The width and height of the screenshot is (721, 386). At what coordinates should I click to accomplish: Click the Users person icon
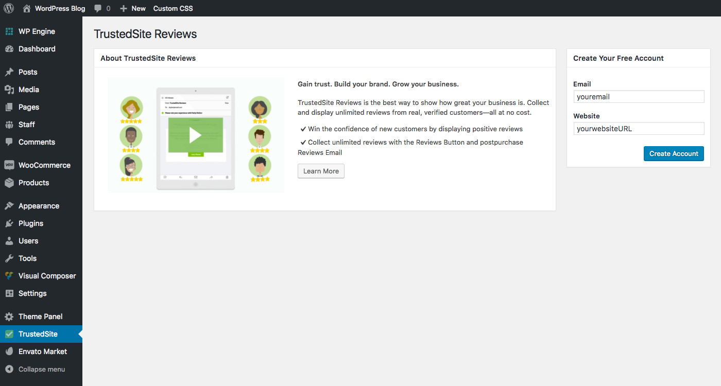point(9,241)
